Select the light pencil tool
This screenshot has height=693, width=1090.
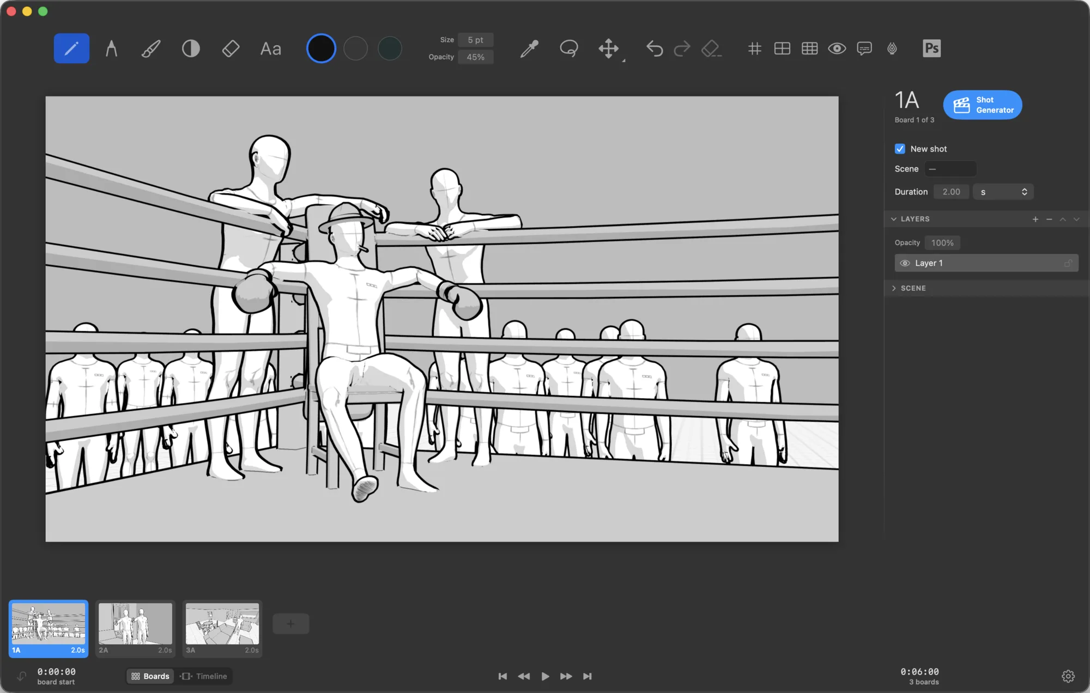click(71, 48)
